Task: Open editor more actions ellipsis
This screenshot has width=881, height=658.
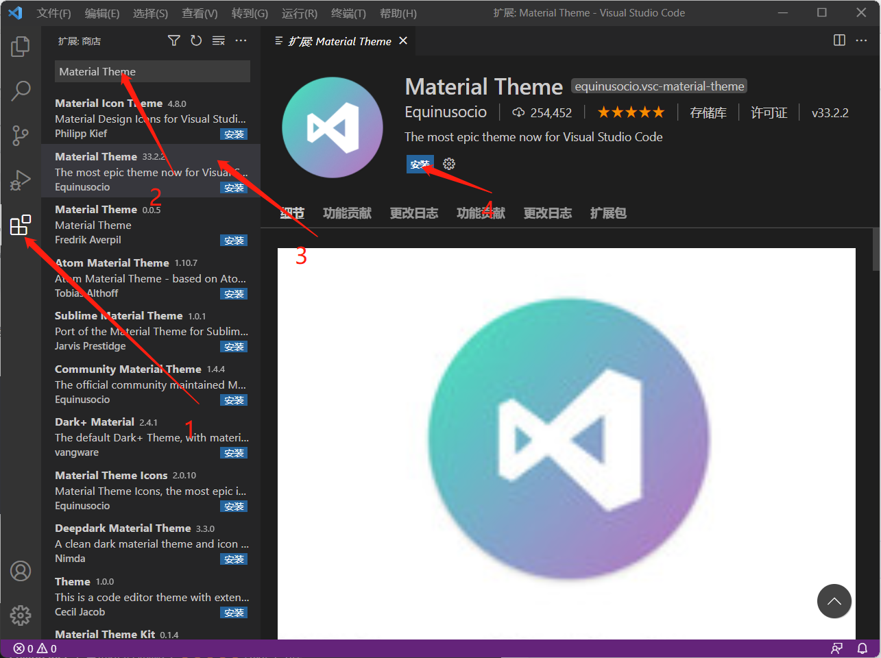Action: [x=862, y=40]
